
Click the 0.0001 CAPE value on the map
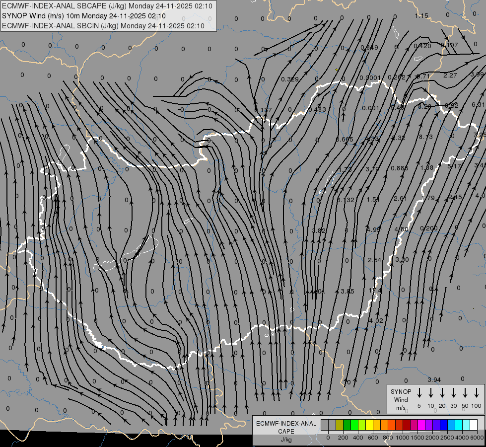click(x=370, y=77)
